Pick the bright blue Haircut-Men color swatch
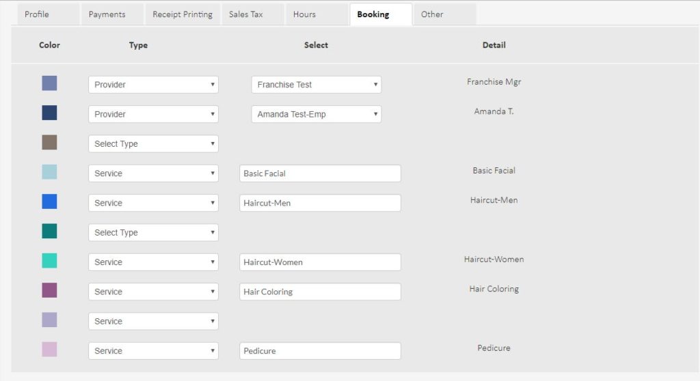 (x=49, y=201)
